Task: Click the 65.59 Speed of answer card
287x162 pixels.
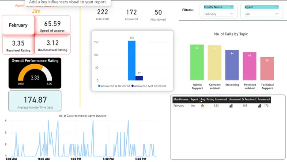Action: click(53, 25)
